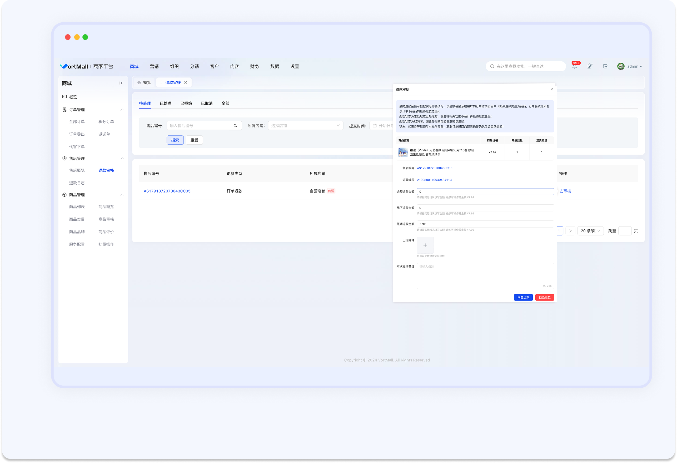Click the magnifier icon in 售后编号 field
The width and height of the screenshot is (677, 463).
(x=235, y=125)
